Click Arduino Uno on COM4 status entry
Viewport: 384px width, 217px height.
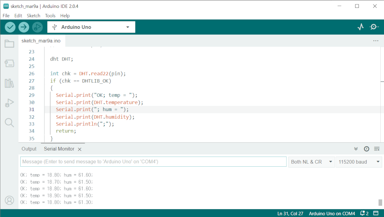coord(332,213)
